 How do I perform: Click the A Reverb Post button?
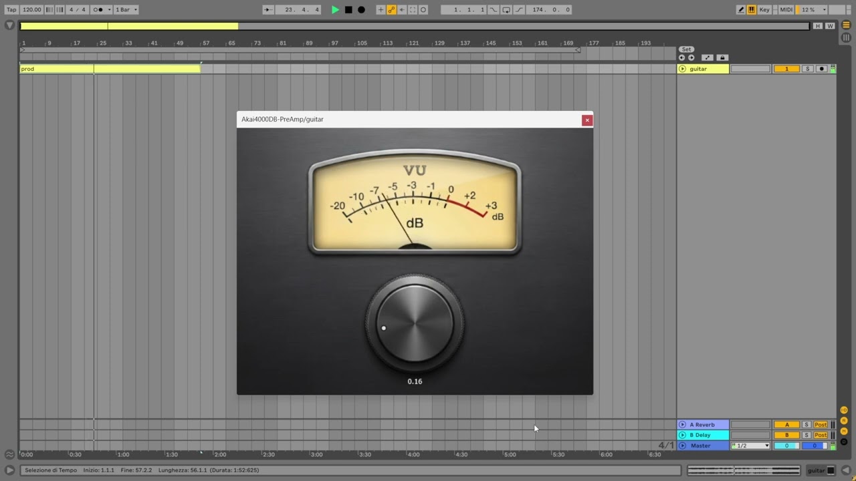[821, 424]
